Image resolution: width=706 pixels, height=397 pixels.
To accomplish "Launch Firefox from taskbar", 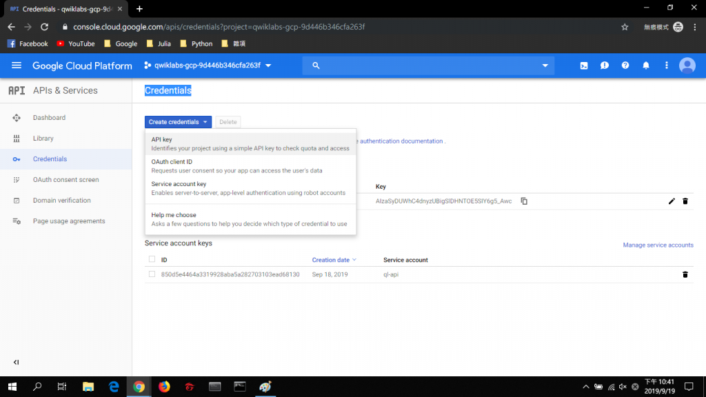I will tap(164, 387).
